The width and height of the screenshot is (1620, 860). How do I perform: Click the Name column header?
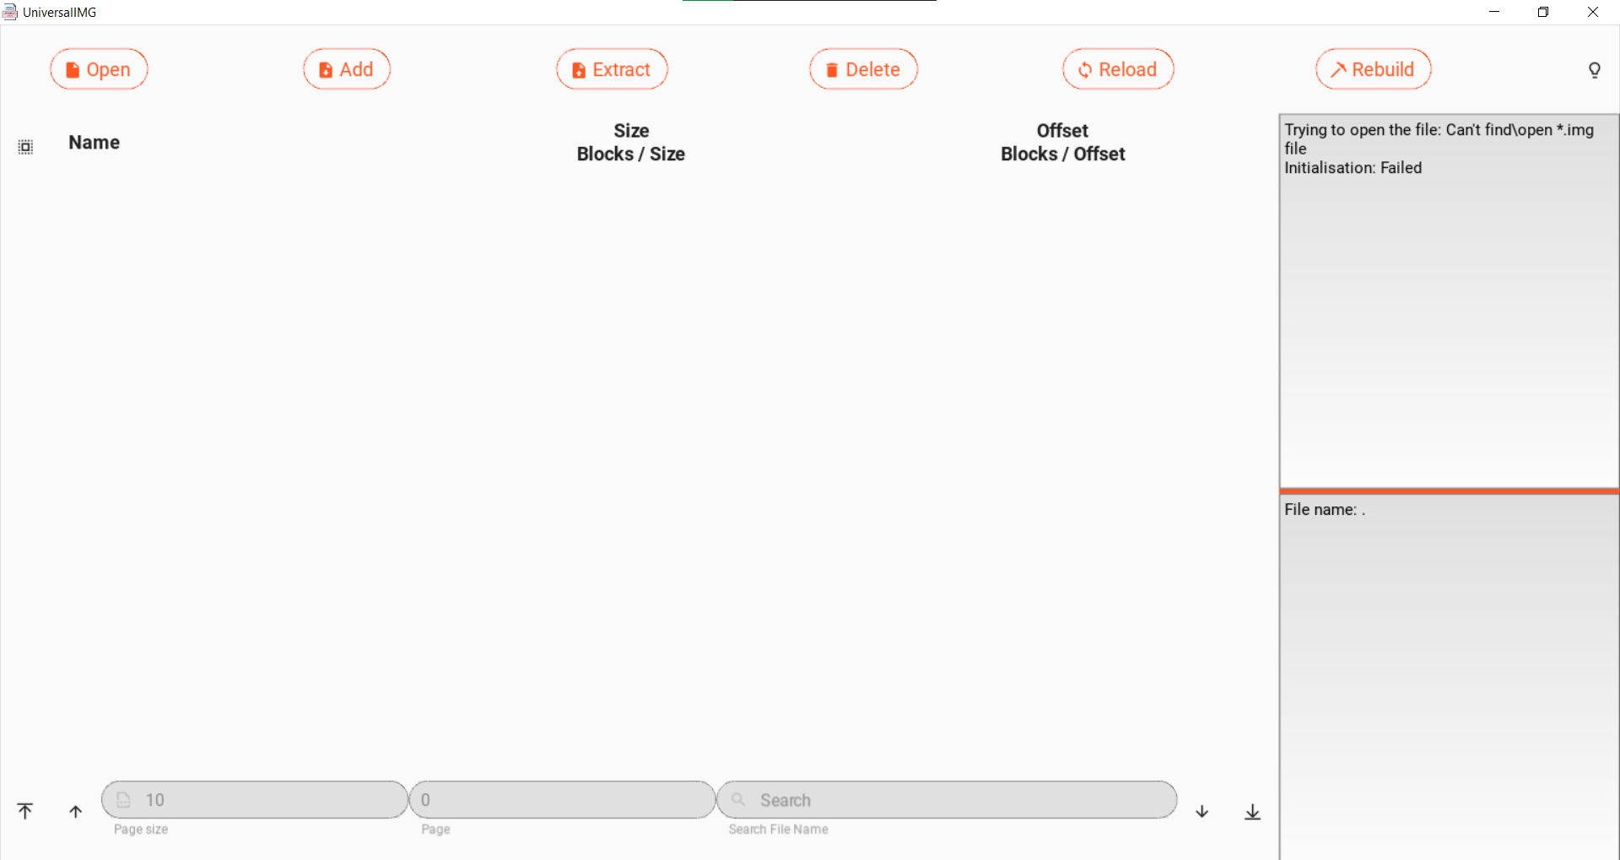pos(94,143)
